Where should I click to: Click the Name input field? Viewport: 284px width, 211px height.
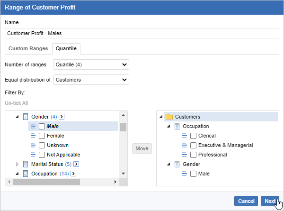(x=142, y=33)
